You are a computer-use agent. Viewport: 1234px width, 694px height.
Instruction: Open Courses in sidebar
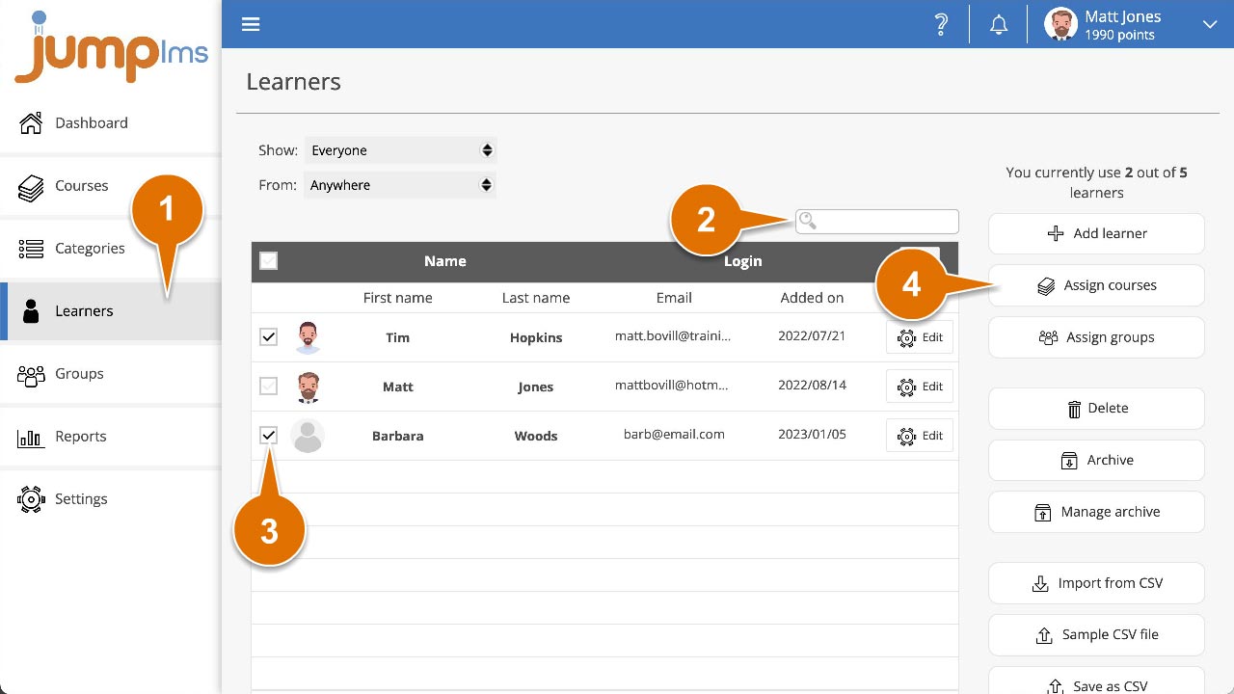(x=111, y=185)
